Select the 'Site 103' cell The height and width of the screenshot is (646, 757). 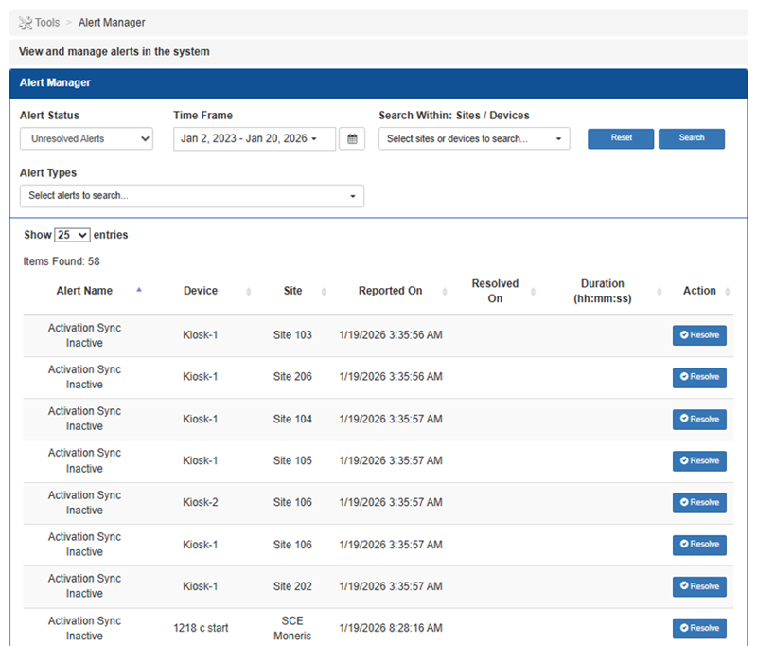pos(292,334)
